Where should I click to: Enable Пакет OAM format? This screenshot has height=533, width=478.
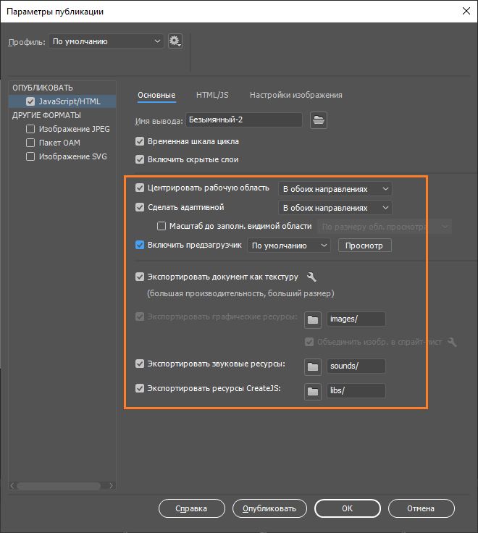(x=30, y=143)
